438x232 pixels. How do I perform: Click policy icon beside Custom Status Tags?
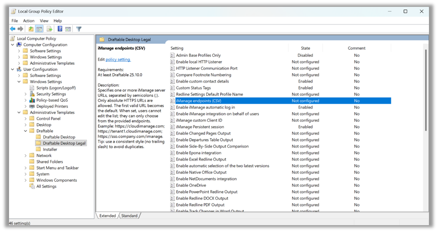pos(173,88)
